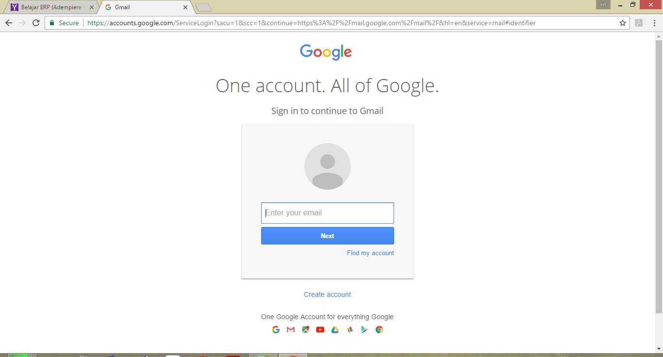Open the Chrome three-dot menu

tap(654, 23)
